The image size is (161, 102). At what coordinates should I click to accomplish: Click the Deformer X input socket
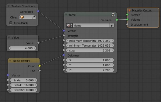pos(64,60)
